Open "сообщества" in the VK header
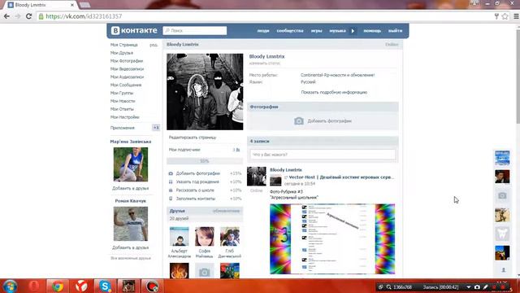This screenshot has width=520, height=293. (x=290, y=31)
